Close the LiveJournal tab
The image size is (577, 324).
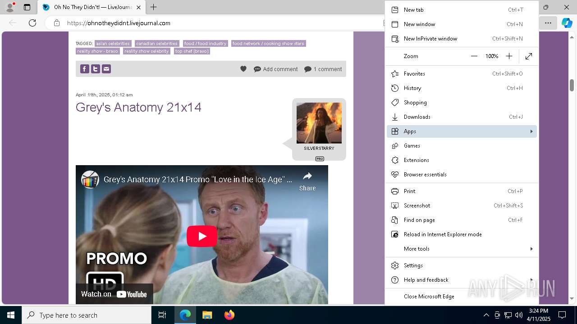click(x=138, y=7)
